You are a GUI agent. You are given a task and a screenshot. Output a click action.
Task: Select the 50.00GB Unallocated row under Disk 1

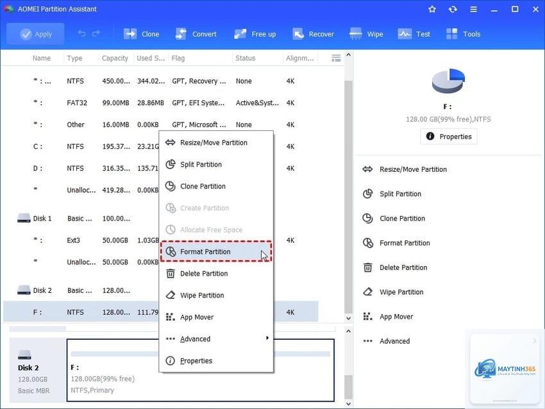point(160,262)
